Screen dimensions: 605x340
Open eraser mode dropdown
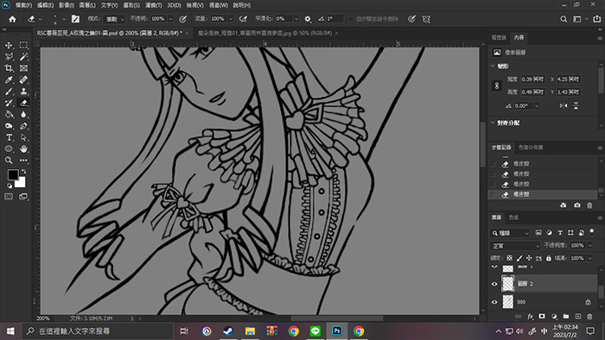[114, 19]
